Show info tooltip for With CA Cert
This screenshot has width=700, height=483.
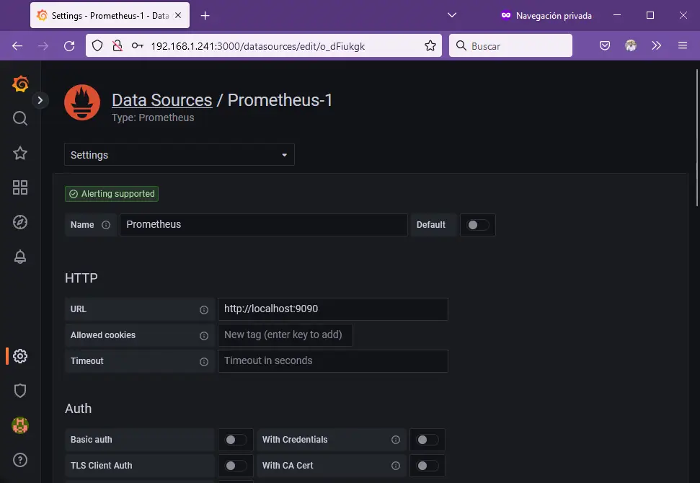(x=396, y=466)
